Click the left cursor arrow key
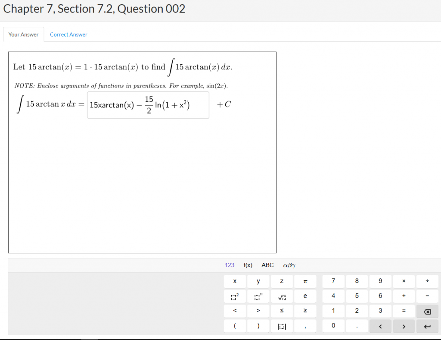 click(x=380, y=326)
